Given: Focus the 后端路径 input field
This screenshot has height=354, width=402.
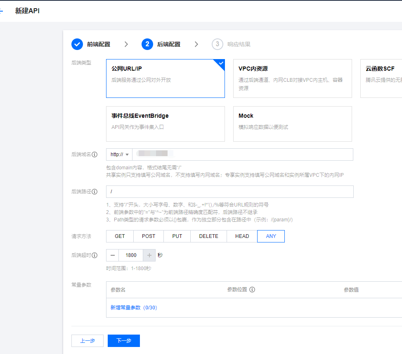Looking at the screenshot, I should point(230,192).
